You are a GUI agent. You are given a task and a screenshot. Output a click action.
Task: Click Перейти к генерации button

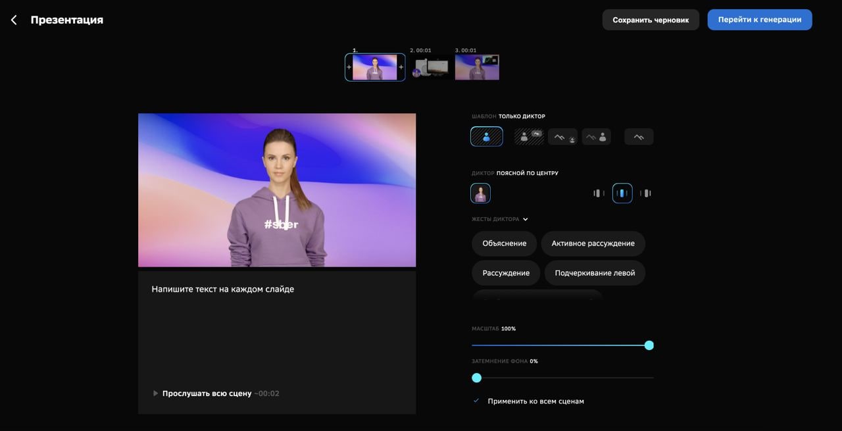(x=760, y=20)
